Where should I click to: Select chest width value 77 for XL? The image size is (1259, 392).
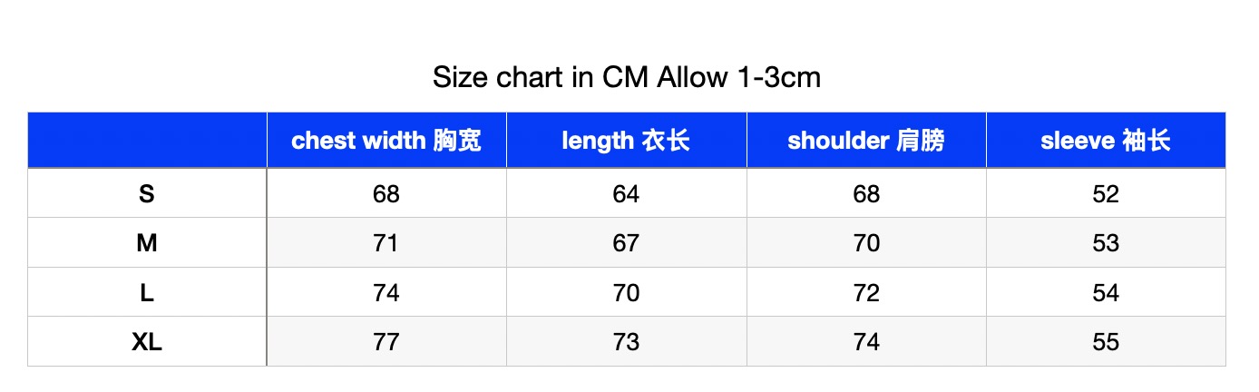[386, 341]
